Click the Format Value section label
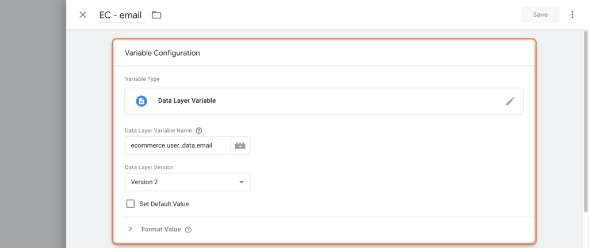 (x=161, y=229)
